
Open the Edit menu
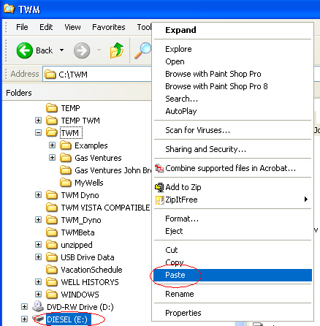click(46, 27)
